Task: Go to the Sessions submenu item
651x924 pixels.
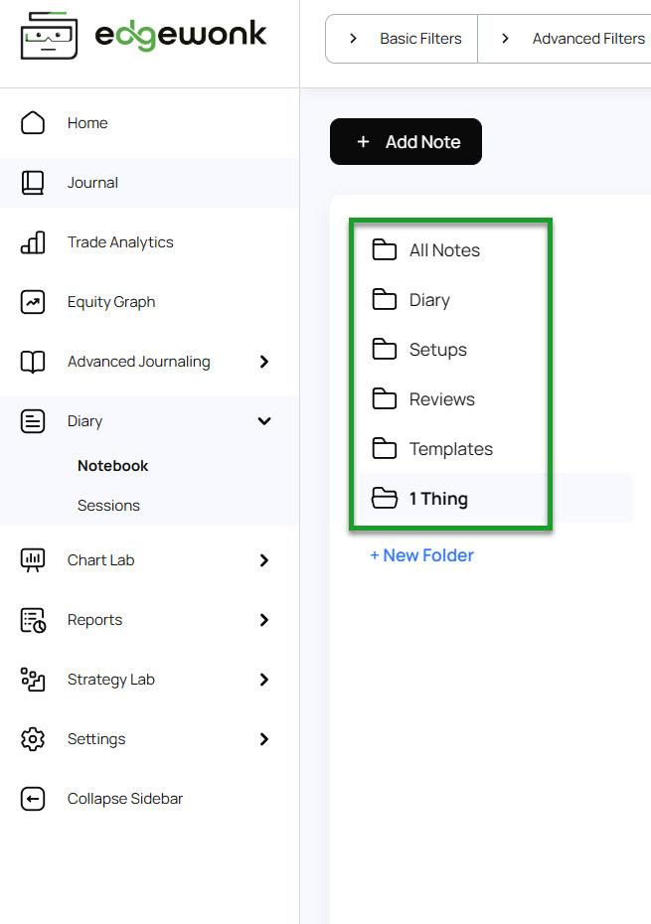Action: (x=108, y=506)
